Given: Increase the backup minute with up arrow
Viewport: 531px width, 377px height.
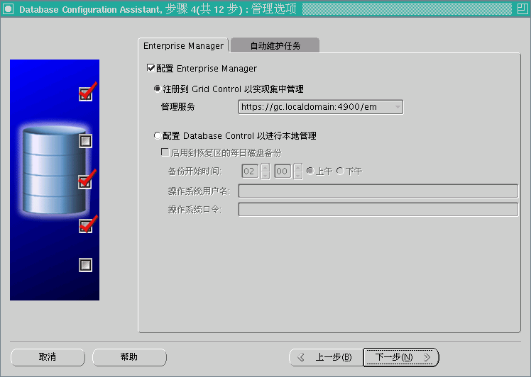Looking at the screenshot, I should point(298,167).
